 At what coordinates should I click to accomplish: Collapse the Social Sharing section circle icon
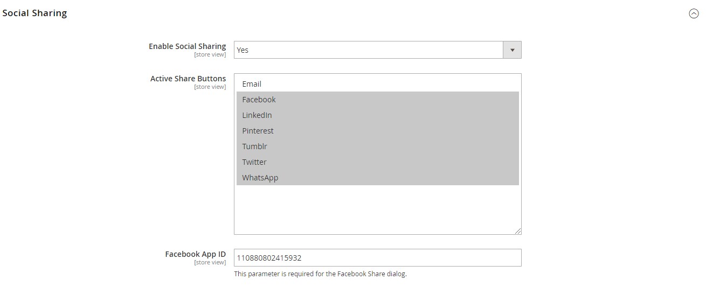click(x=694, y=14)
